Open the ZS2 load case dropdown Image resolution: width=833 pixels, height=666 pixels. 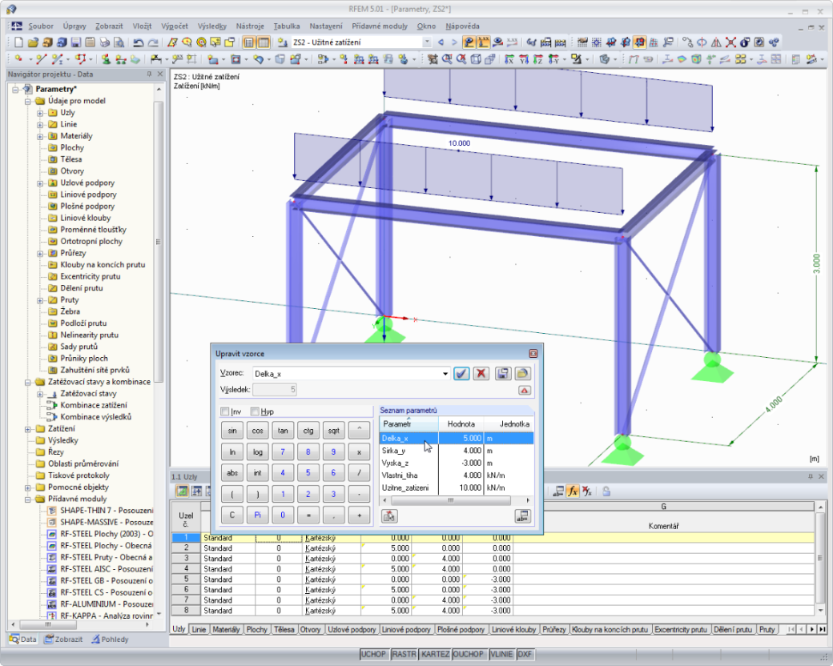pyautogui.click(x=427, y=42)
